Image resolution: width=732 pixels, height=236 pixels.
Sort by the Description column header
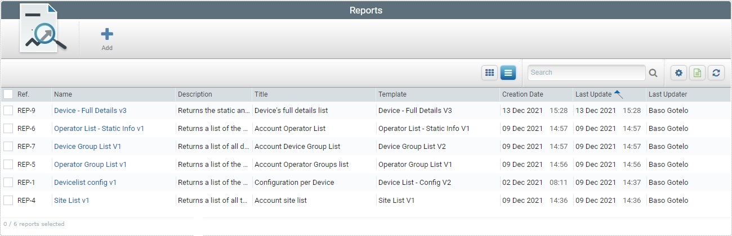click(195, 94)
